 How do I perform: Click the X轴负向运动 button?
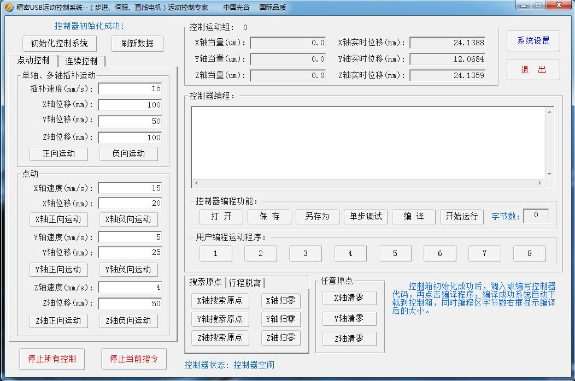click(x=128, y=219)
